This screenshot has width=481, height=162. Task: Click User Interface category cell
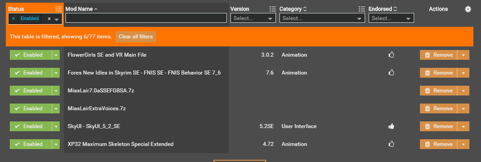click(299, 126)
